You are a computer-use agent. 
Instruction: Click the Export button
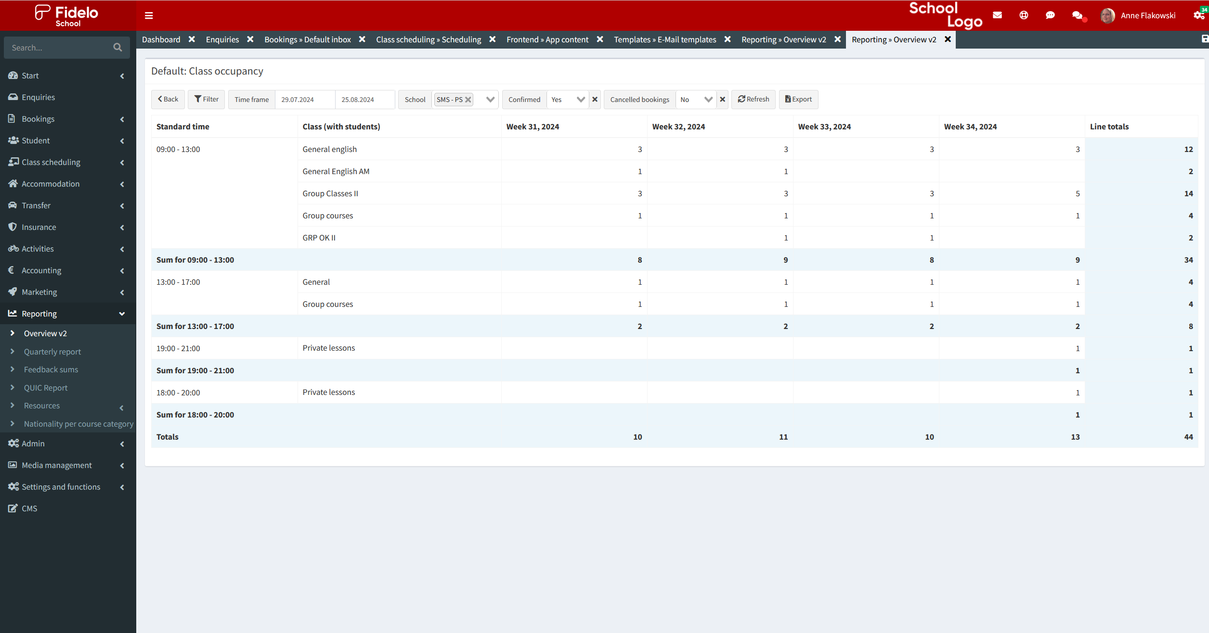click(798, 99)
